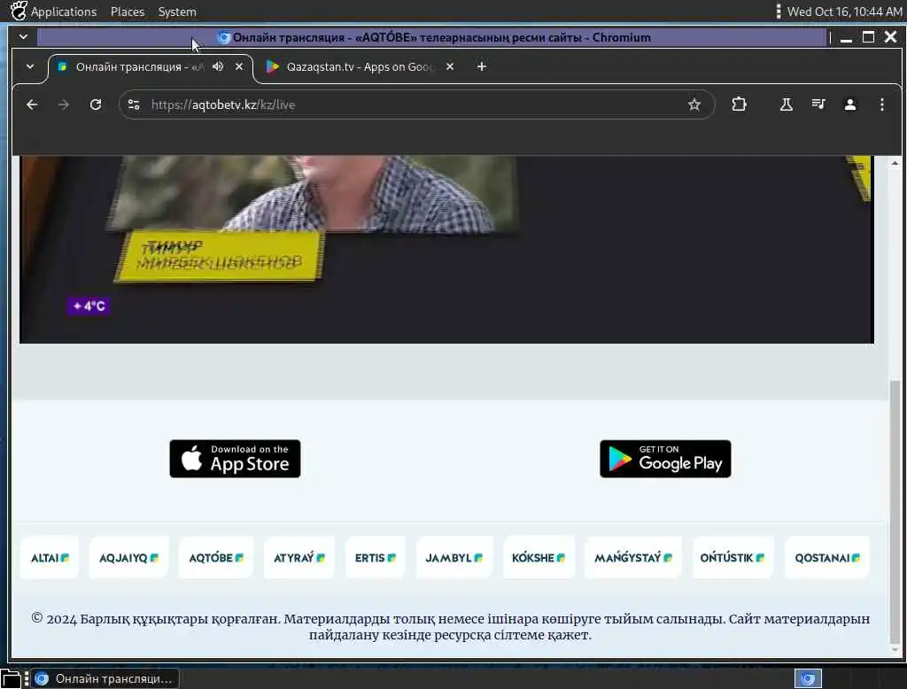Viewport: 907px width, 689px height.
Task: Mute the tab via speaker icon
Action: pos(218,66)
